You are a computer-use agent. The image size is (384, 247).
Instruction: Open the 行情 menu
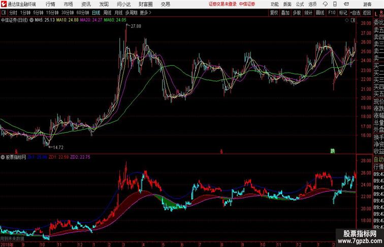(50, 4)
